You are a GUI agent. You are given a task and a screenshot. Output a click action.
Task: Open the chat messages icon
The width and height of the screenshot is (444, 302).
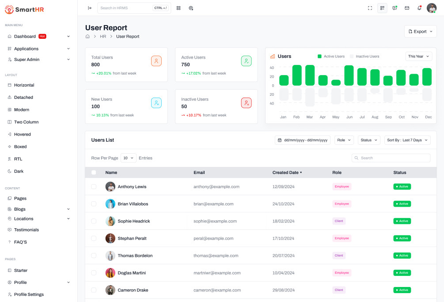pyautogui.click(x=395, y=8)
